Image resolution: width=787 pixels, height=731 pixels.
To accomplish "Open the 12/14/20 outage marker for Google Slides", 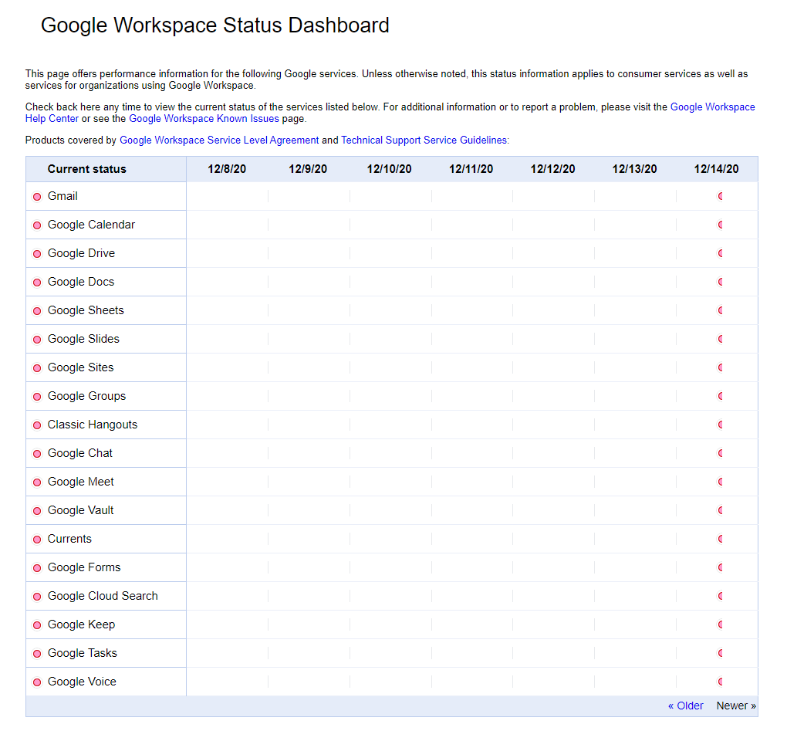I will pyautogui.click(x=720, y=340).
